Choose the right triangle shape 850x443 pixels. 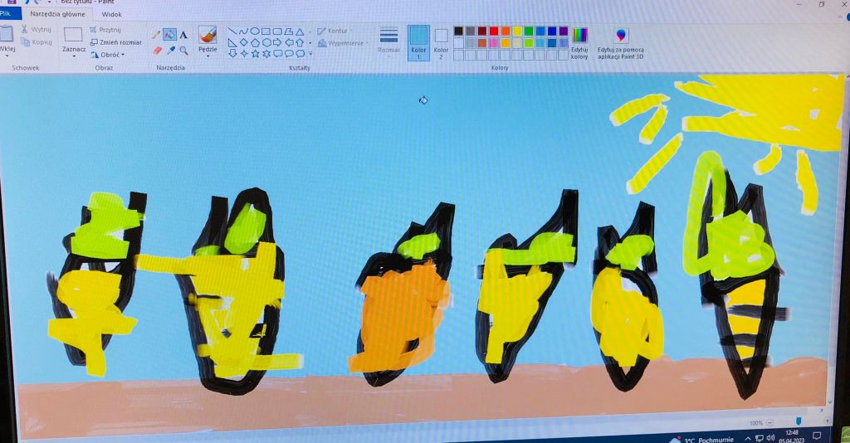232,42
